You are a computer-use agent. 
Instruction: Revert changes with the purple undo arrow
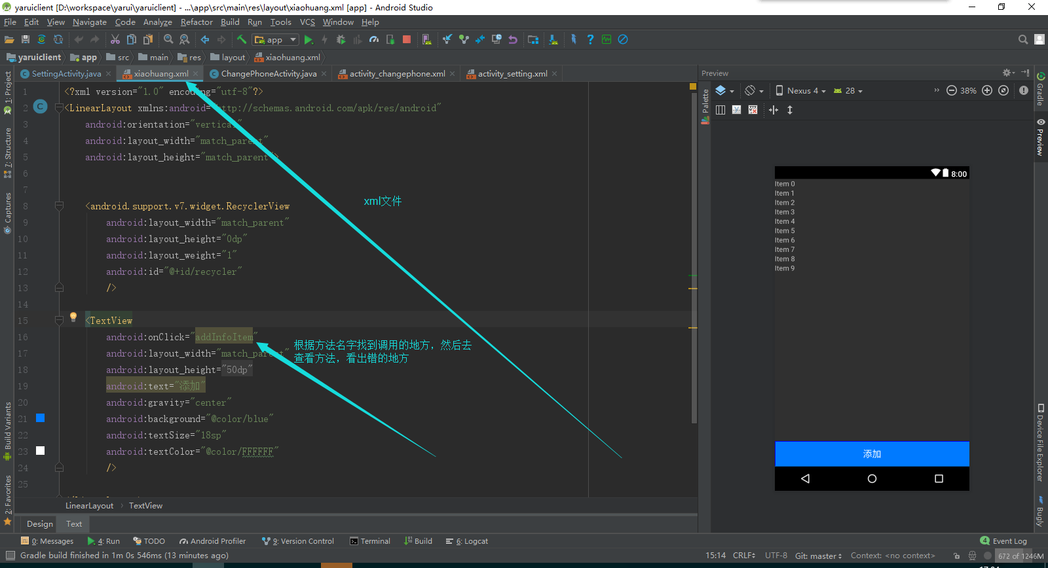coord(513,39)
